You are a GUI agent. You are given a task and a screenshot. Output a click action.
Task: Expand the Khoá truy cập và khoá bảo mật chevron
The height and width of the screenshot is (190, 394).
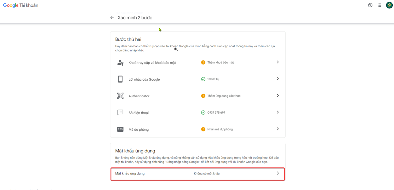pos(278,62)
